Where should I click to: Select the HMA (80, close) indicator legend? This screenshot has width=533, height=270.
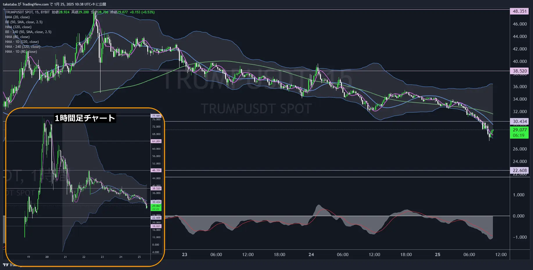click(17, 37)
